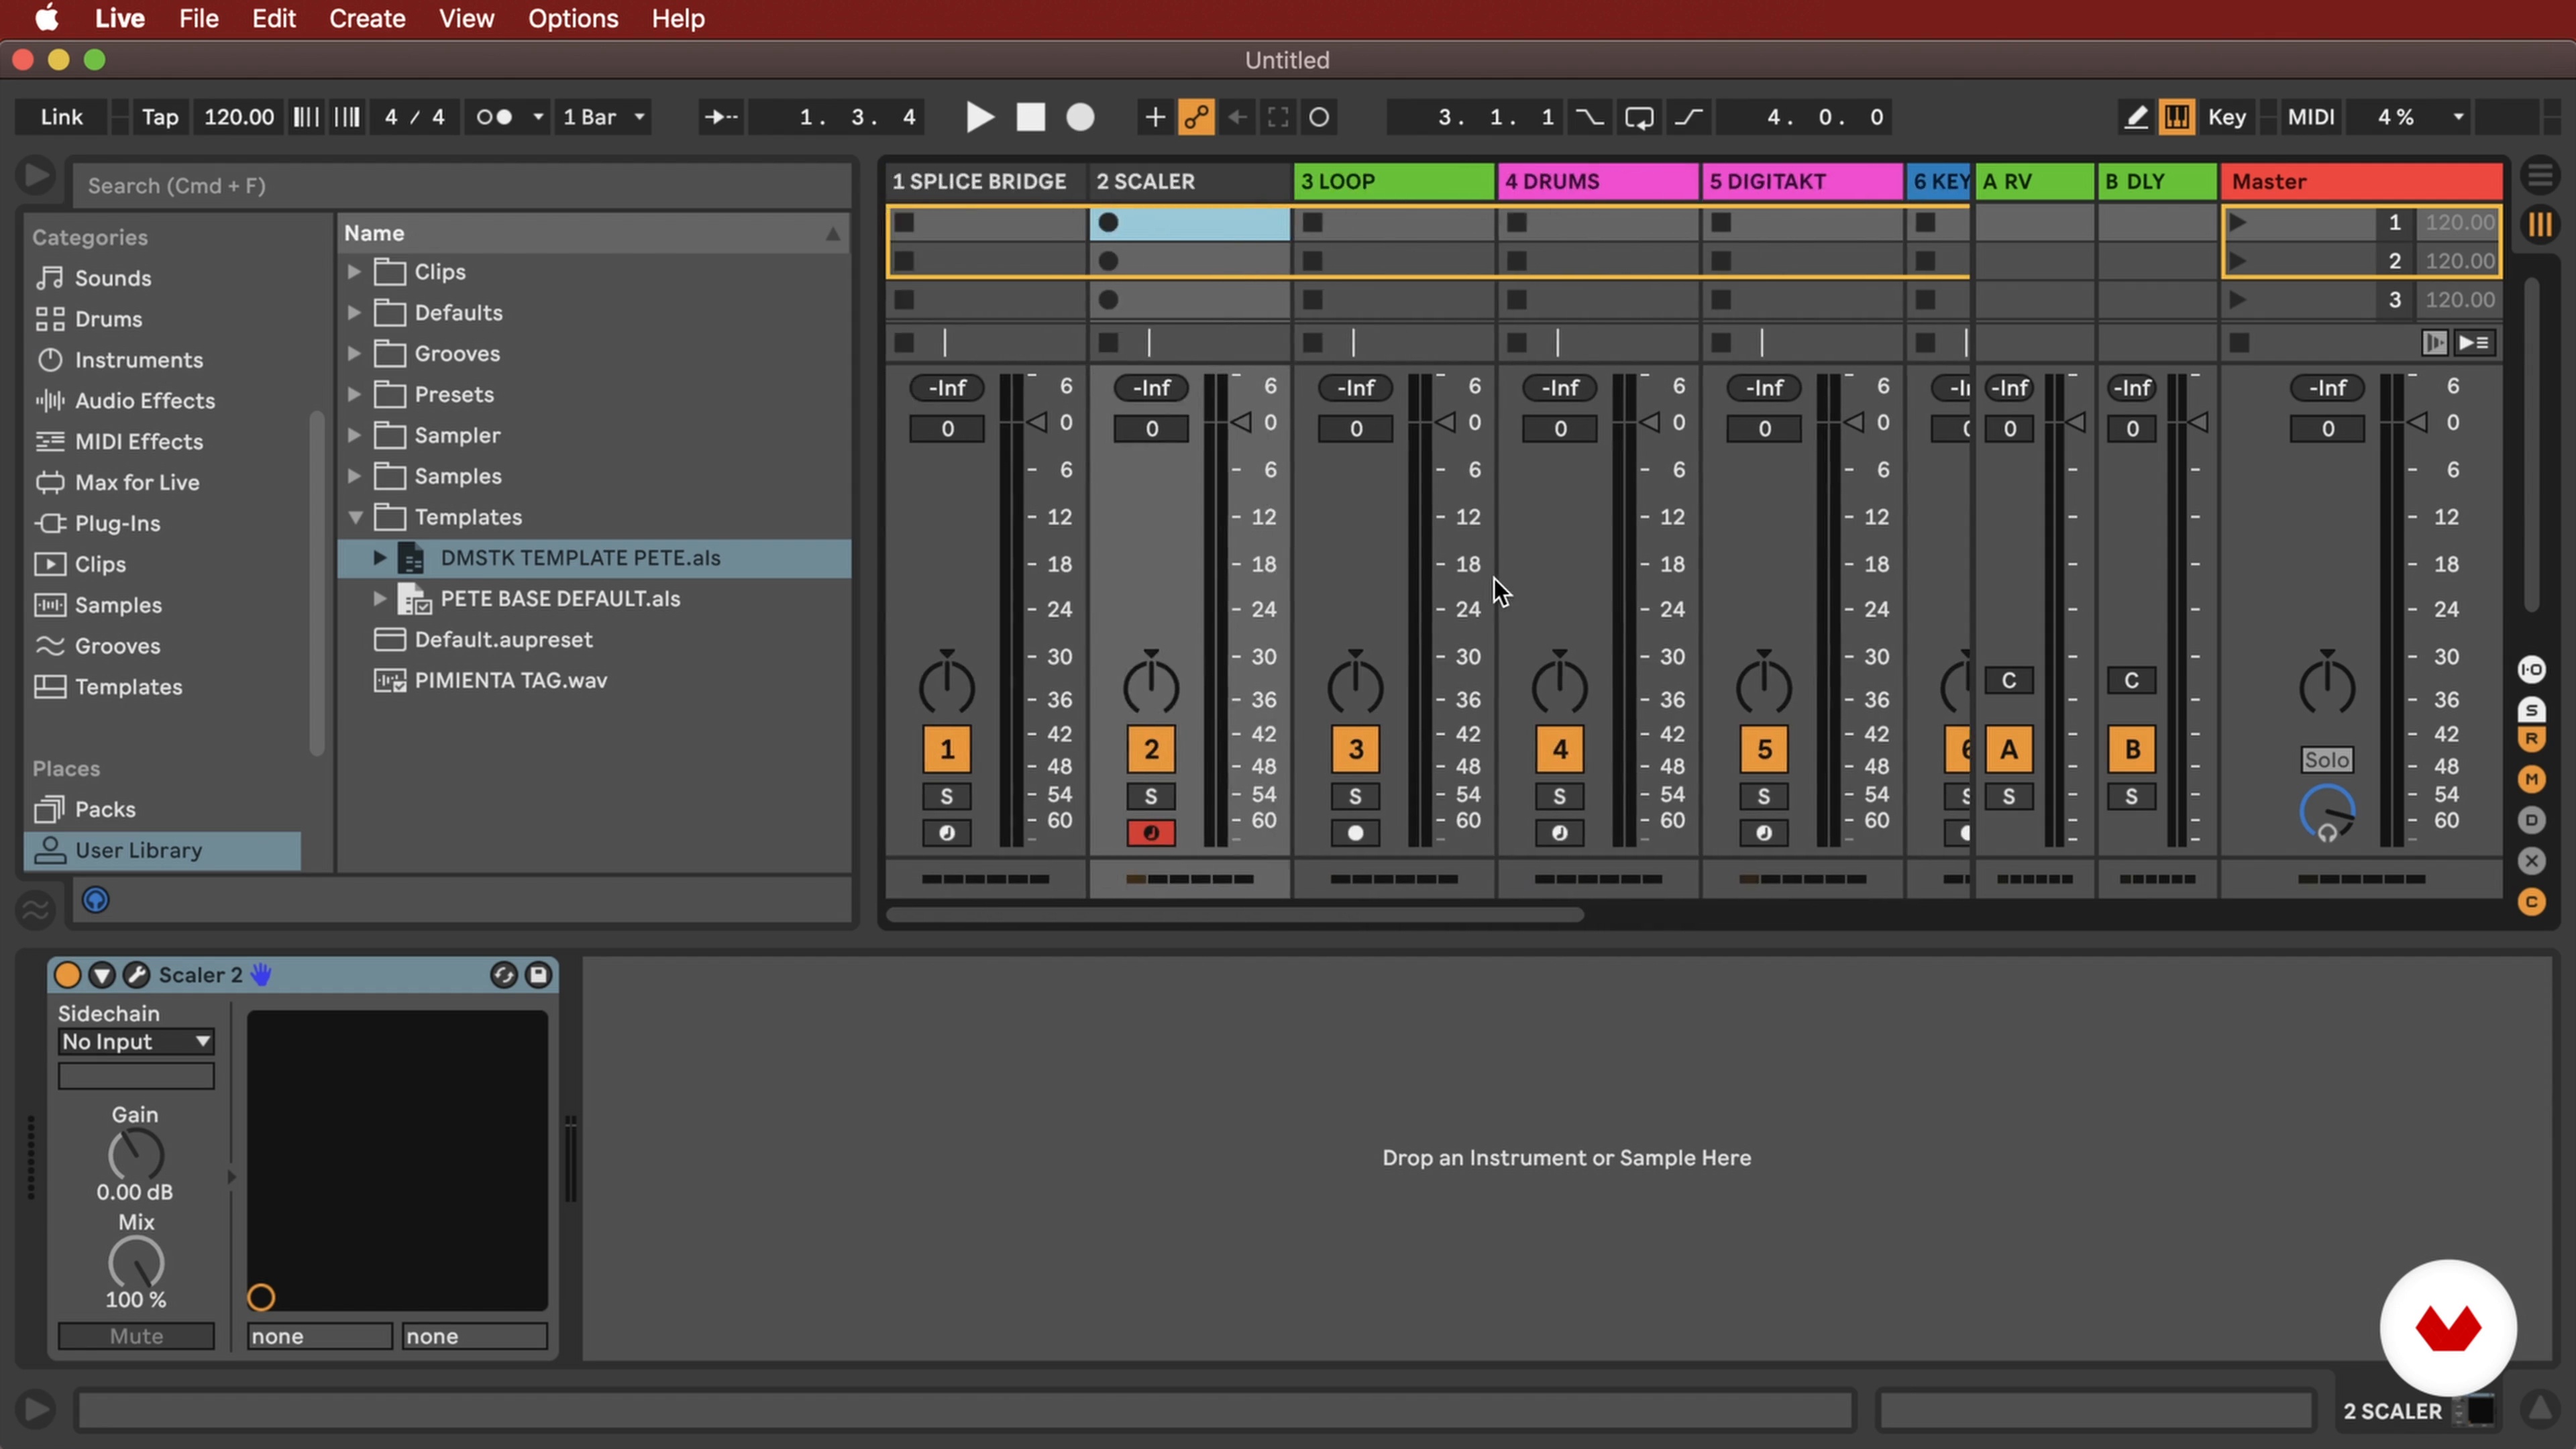Enable Key Map Mode
Image resolution: width=2576 pixels, height=1449 pixels.
2227,117
